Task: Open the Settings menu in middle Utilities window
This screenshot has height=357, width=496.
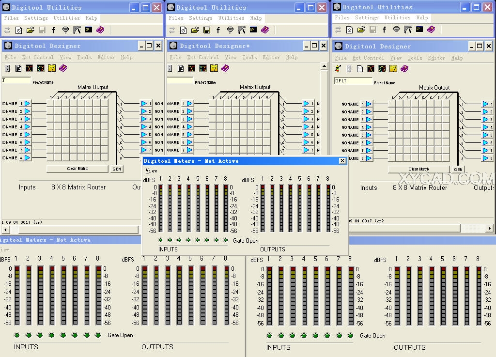Action: [201, 18]
